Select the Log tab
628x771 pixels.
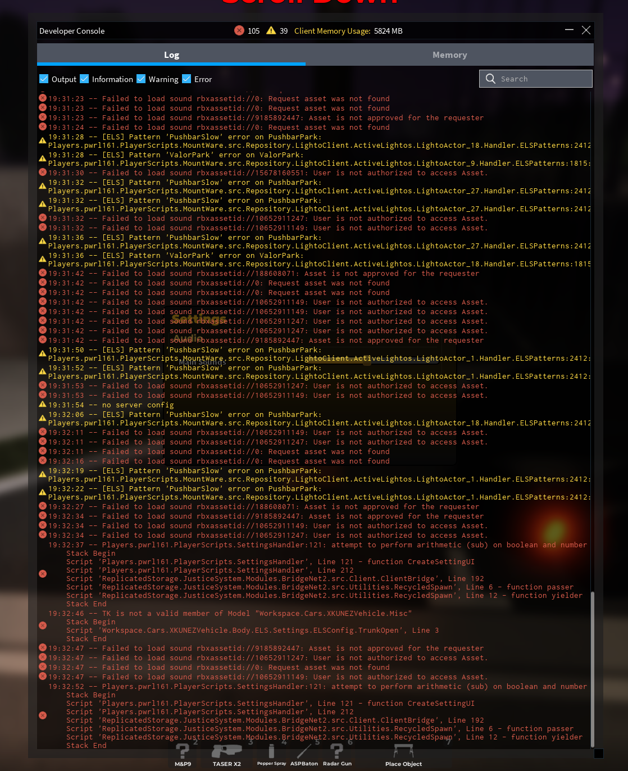(171, 55)
